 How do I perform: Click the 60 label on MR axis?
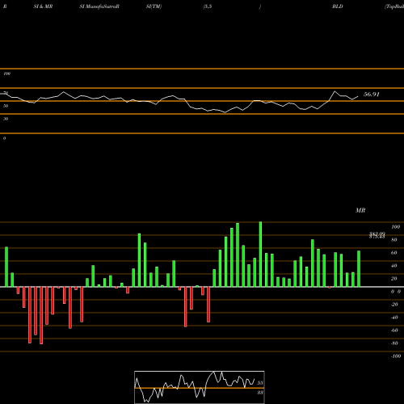tap(394, 253)
